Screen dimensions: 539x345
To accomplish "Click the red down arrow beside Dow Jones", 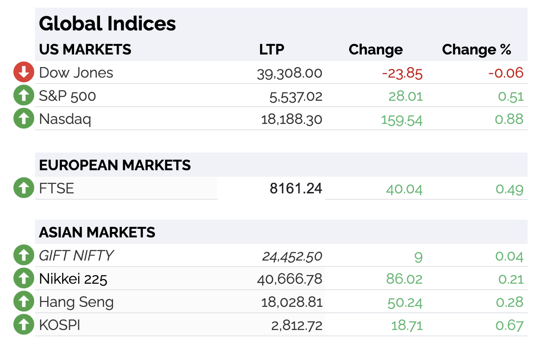I will [x=24, y=72].
